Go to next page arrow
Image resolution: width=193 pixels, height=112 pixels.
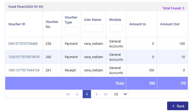[x=96, y=94]
